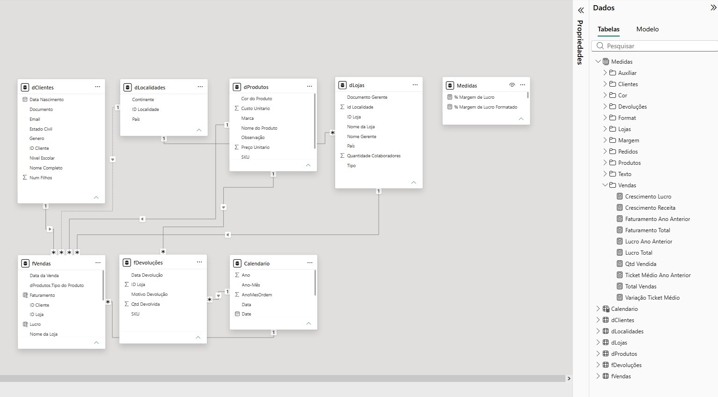Open the fVendas table options menu
The width and height of the screenshot is (718, 397).
coord(98,263)
